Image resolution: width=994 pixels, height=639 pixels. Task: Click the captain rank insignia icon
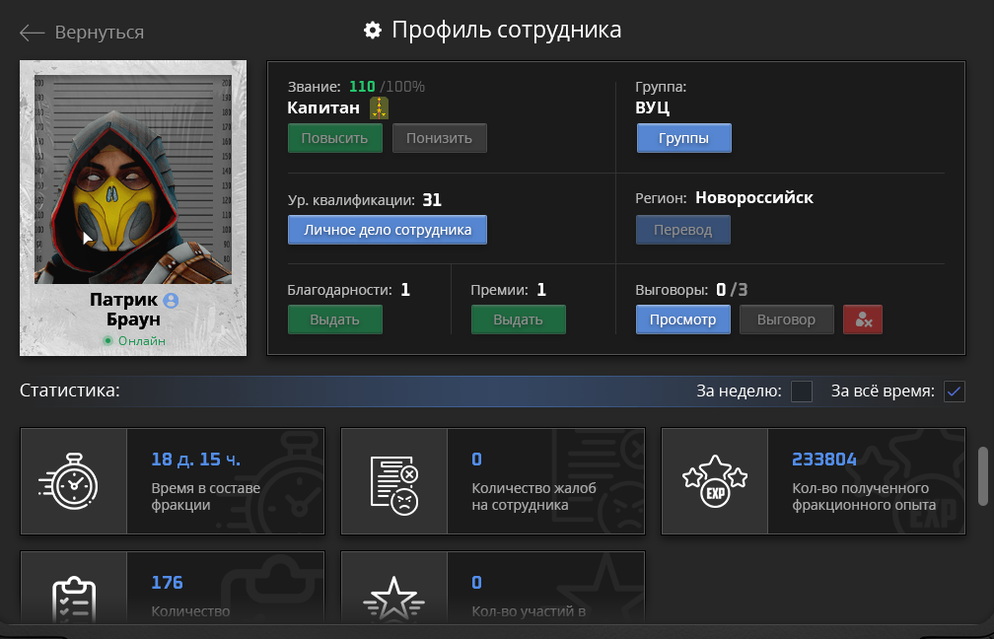379,107
